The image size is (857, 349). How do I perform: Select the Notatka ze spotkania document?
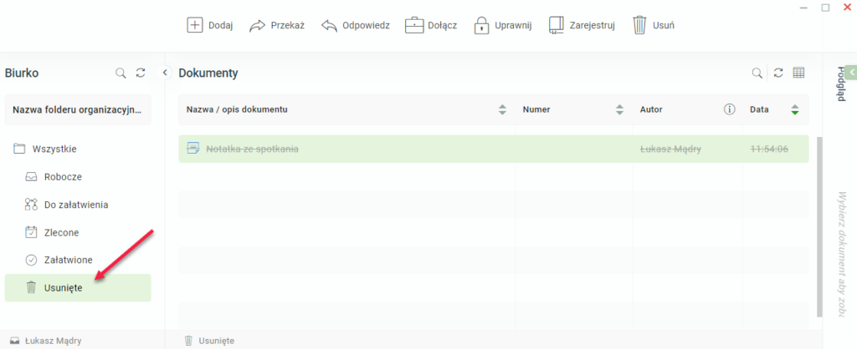494,149
